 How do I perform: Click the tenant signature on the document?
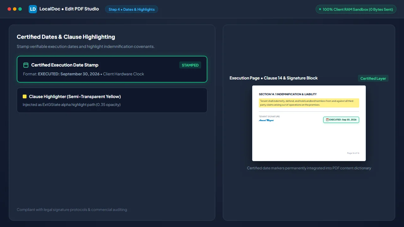266,120
